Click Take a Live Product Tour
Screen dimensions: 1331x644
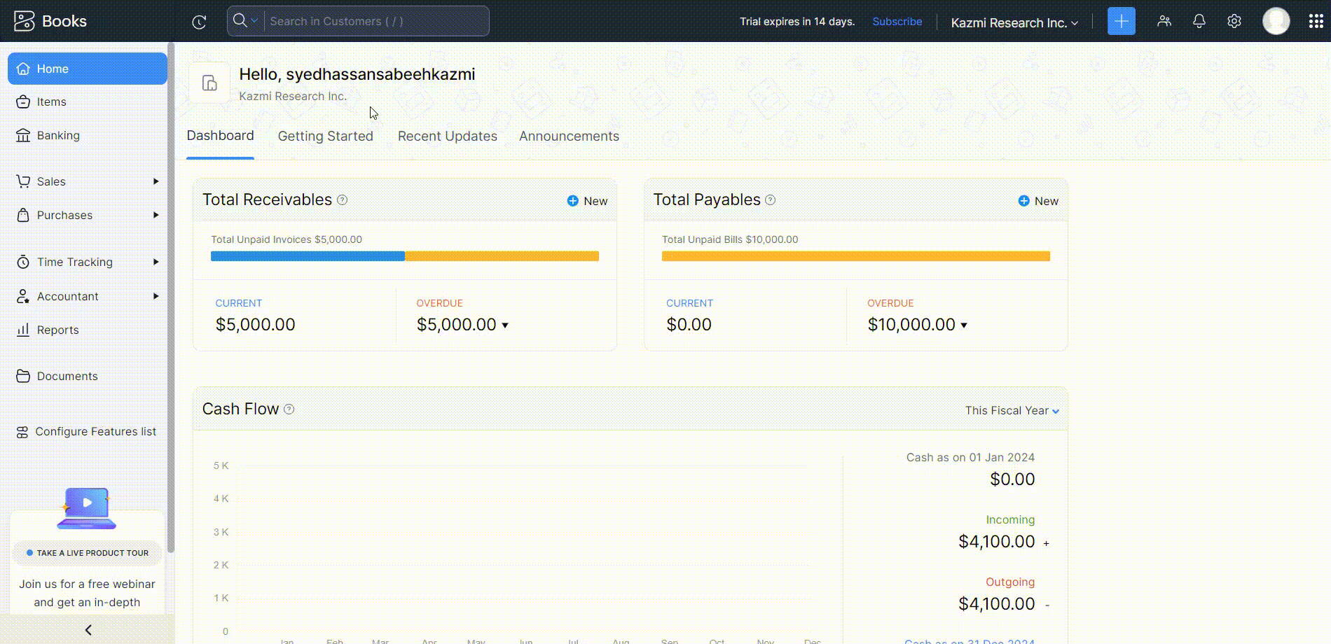click(x=87, y=553)
